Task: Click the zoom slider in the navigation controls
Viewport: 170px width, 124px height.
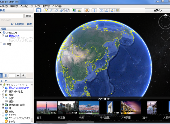Action: pyautogui.click(x=165, y=55)
